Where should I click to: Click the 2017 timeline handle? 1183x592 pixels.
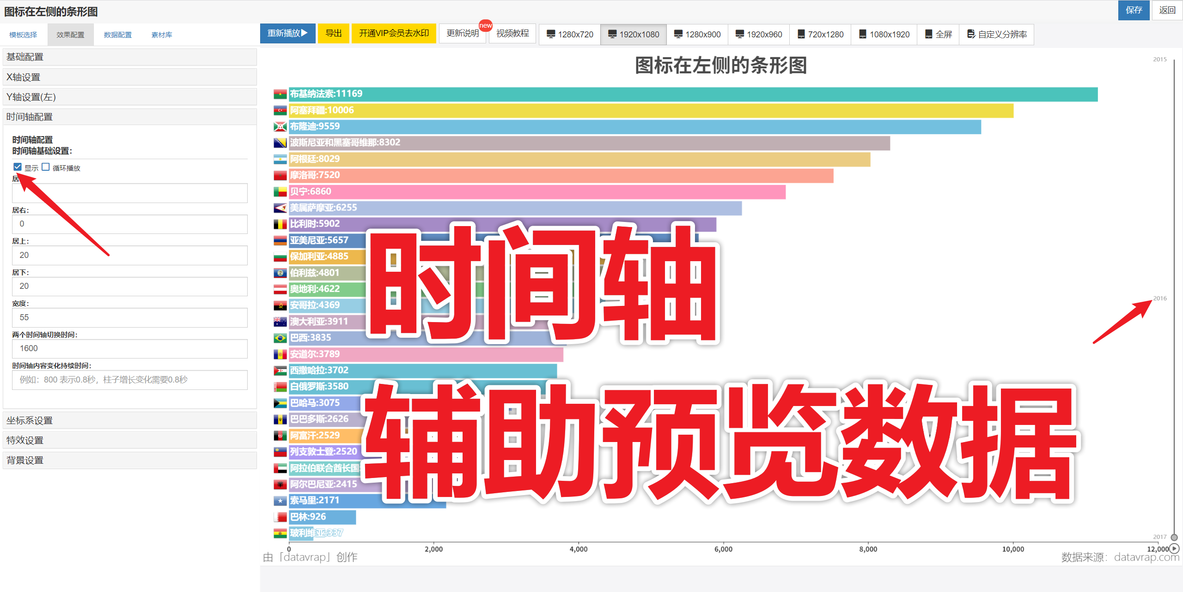coord(1174,537)
